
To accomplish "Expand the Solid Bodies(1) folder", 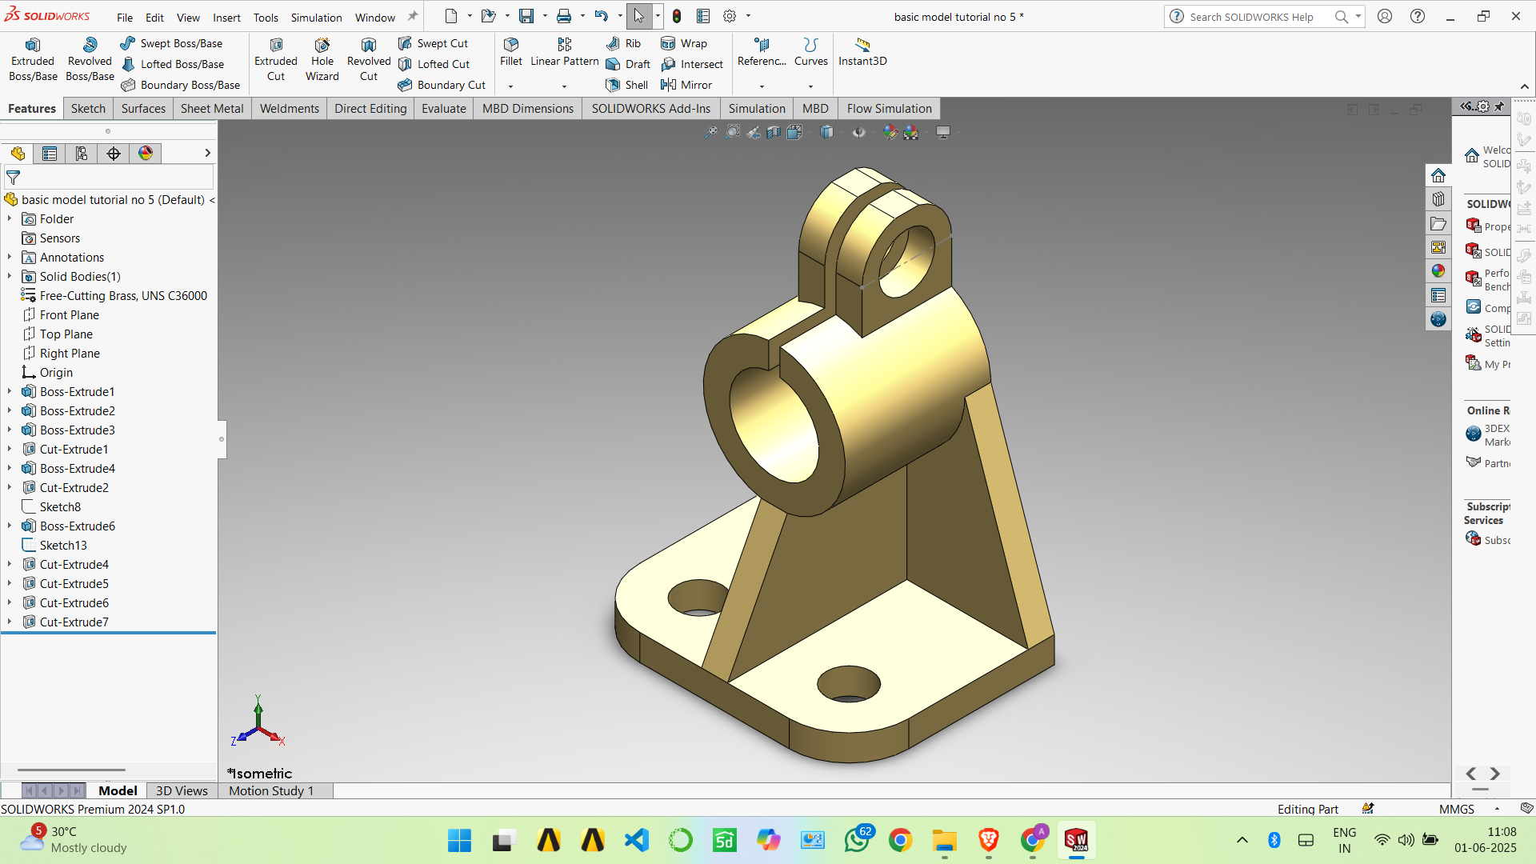I will [10, 277].
